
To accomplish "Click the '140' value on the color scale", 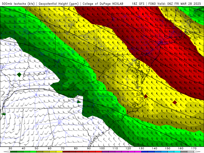I will point(155,148).
